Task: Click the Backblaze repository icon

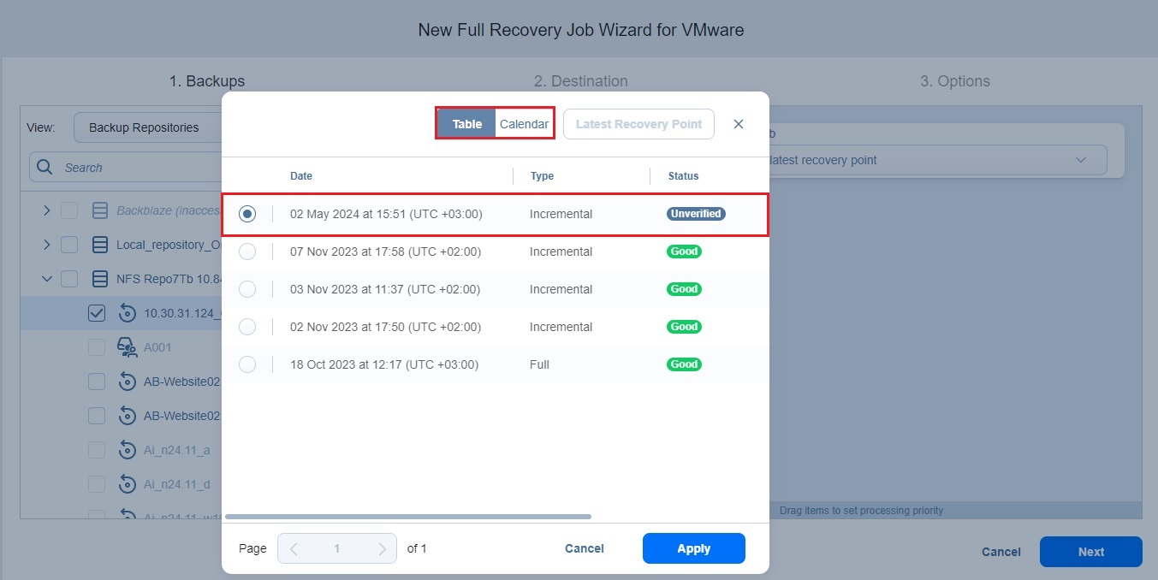Action: click(x=99, y=210)
